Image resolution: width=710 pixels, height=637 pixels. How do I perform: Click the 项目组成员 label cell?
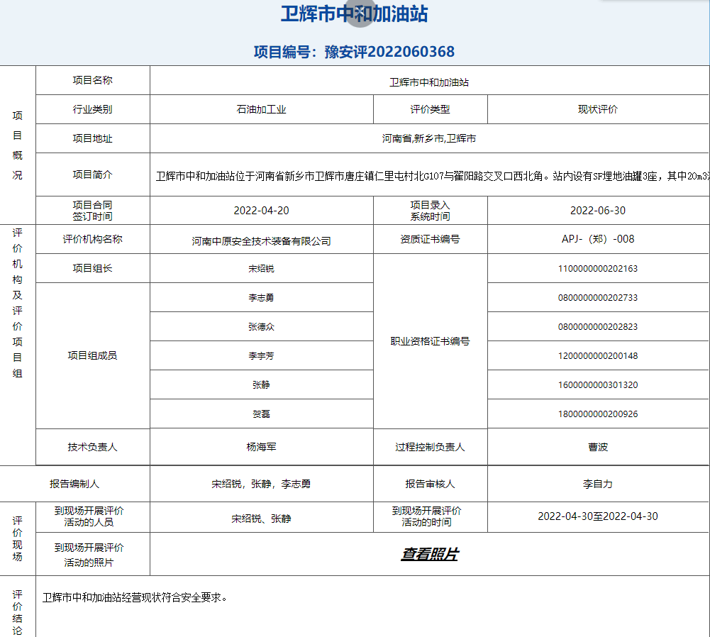(92, 356)
